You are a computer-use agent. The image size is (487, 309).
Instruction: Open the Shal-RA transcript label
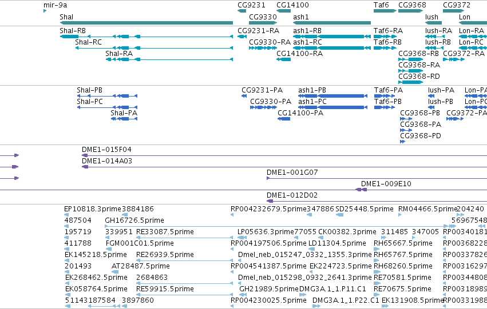pos(119,54)
